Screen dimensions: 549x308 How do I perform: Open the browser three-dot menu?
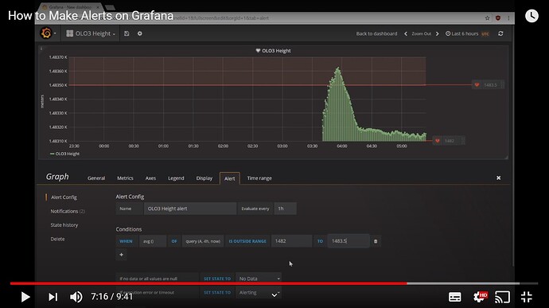point(508,18)
